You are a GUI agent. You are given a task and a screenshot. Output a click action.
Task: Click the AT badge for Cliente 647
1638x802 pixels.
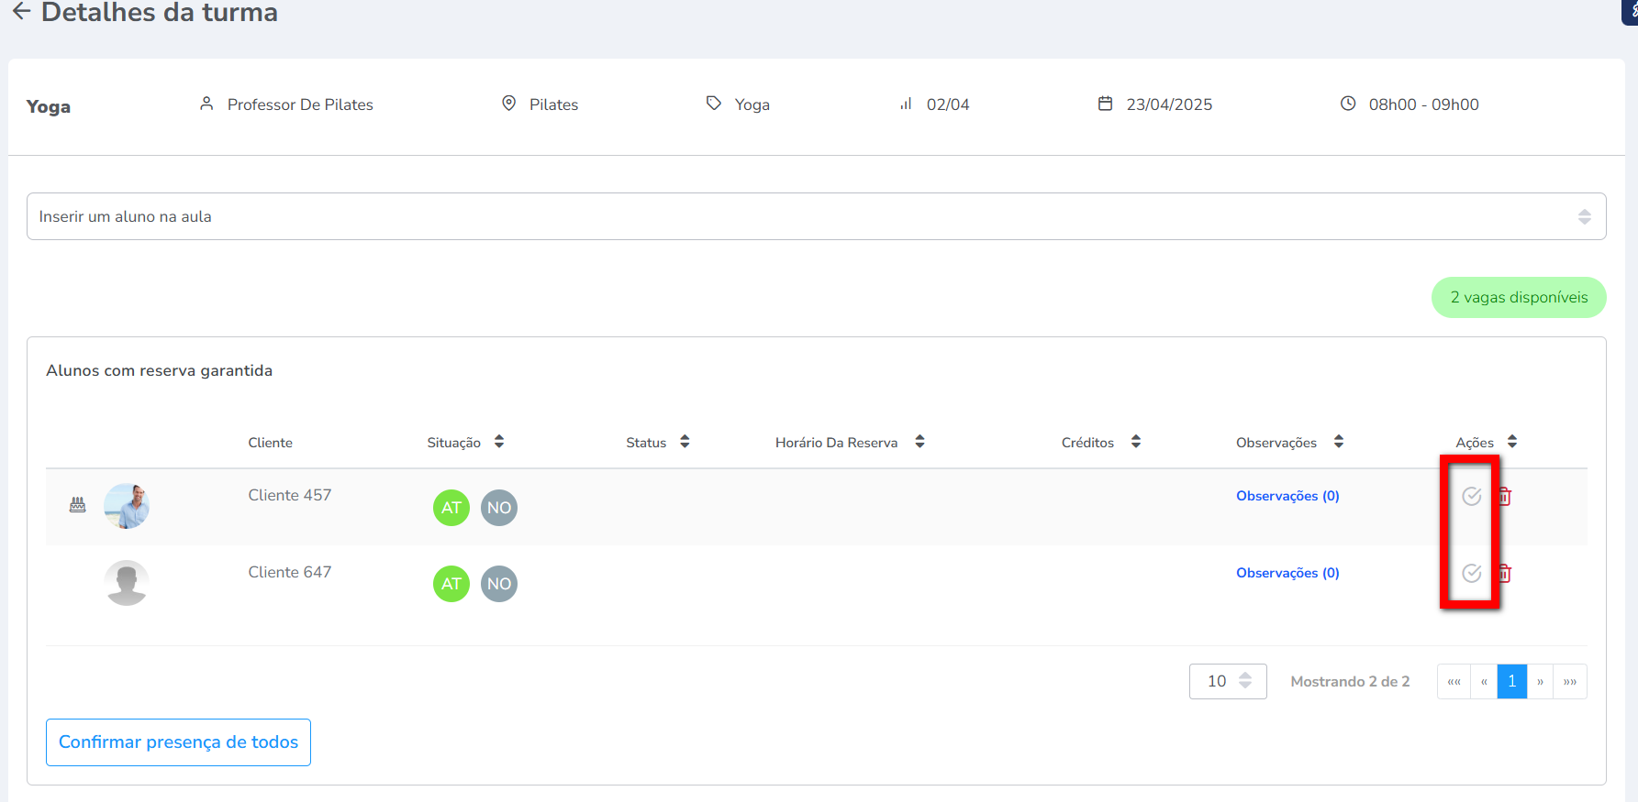pyautogui.click(x=451, y=584)
